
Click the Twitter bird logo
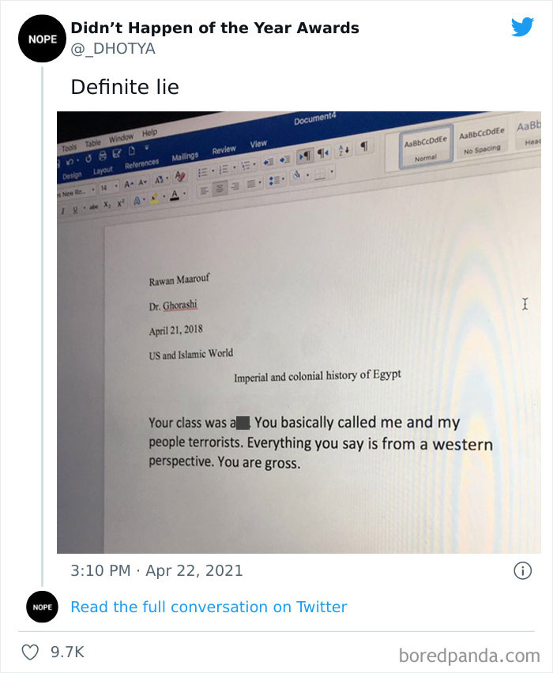[522, 28]
